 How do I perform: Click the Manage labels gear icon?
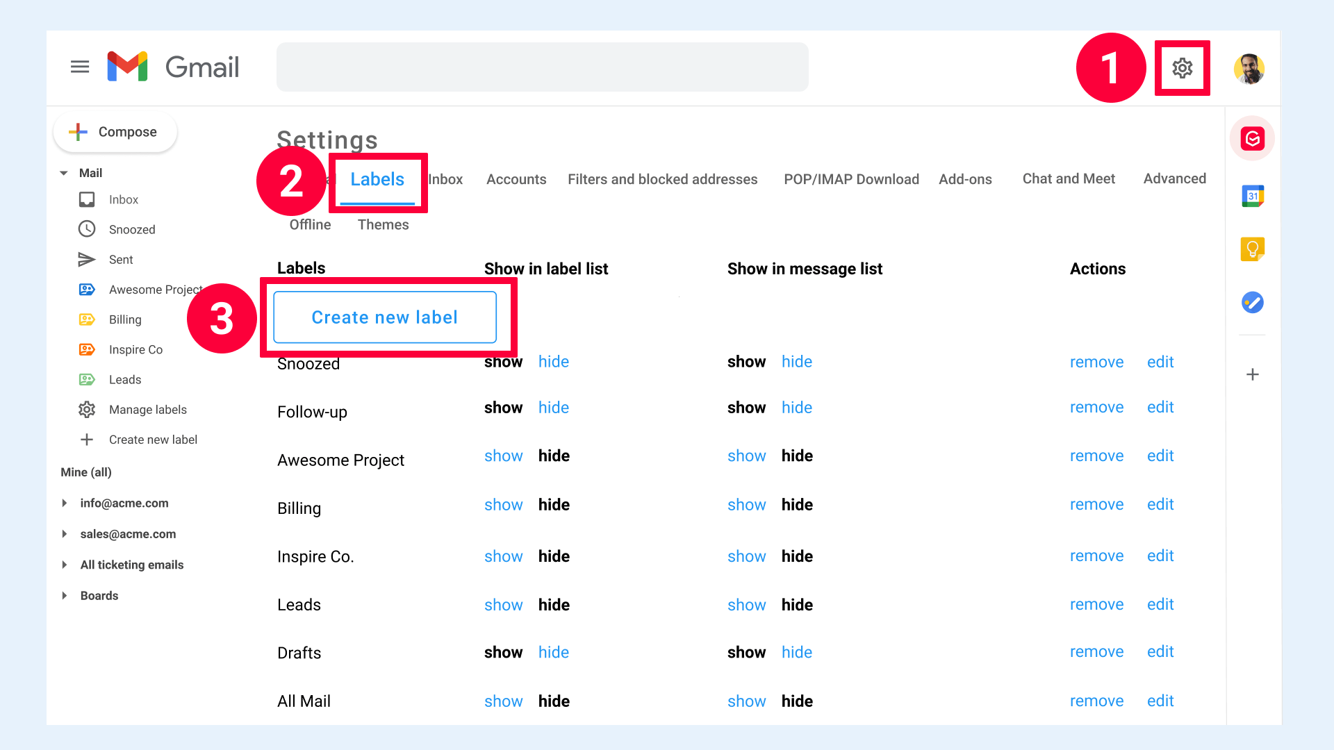pyautogui.click(x=87, y=410)
